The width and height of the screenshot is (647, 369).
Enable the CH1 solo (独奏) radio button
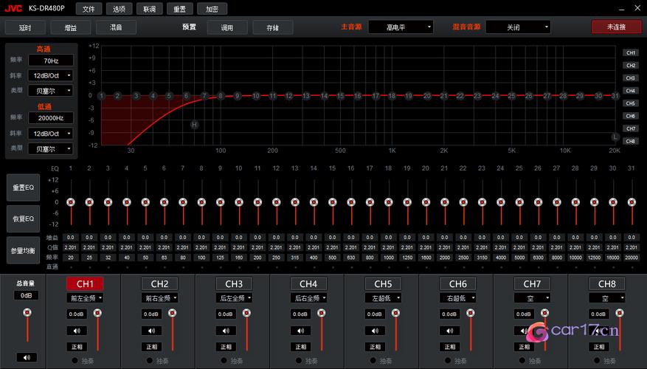tap(74, 361)
